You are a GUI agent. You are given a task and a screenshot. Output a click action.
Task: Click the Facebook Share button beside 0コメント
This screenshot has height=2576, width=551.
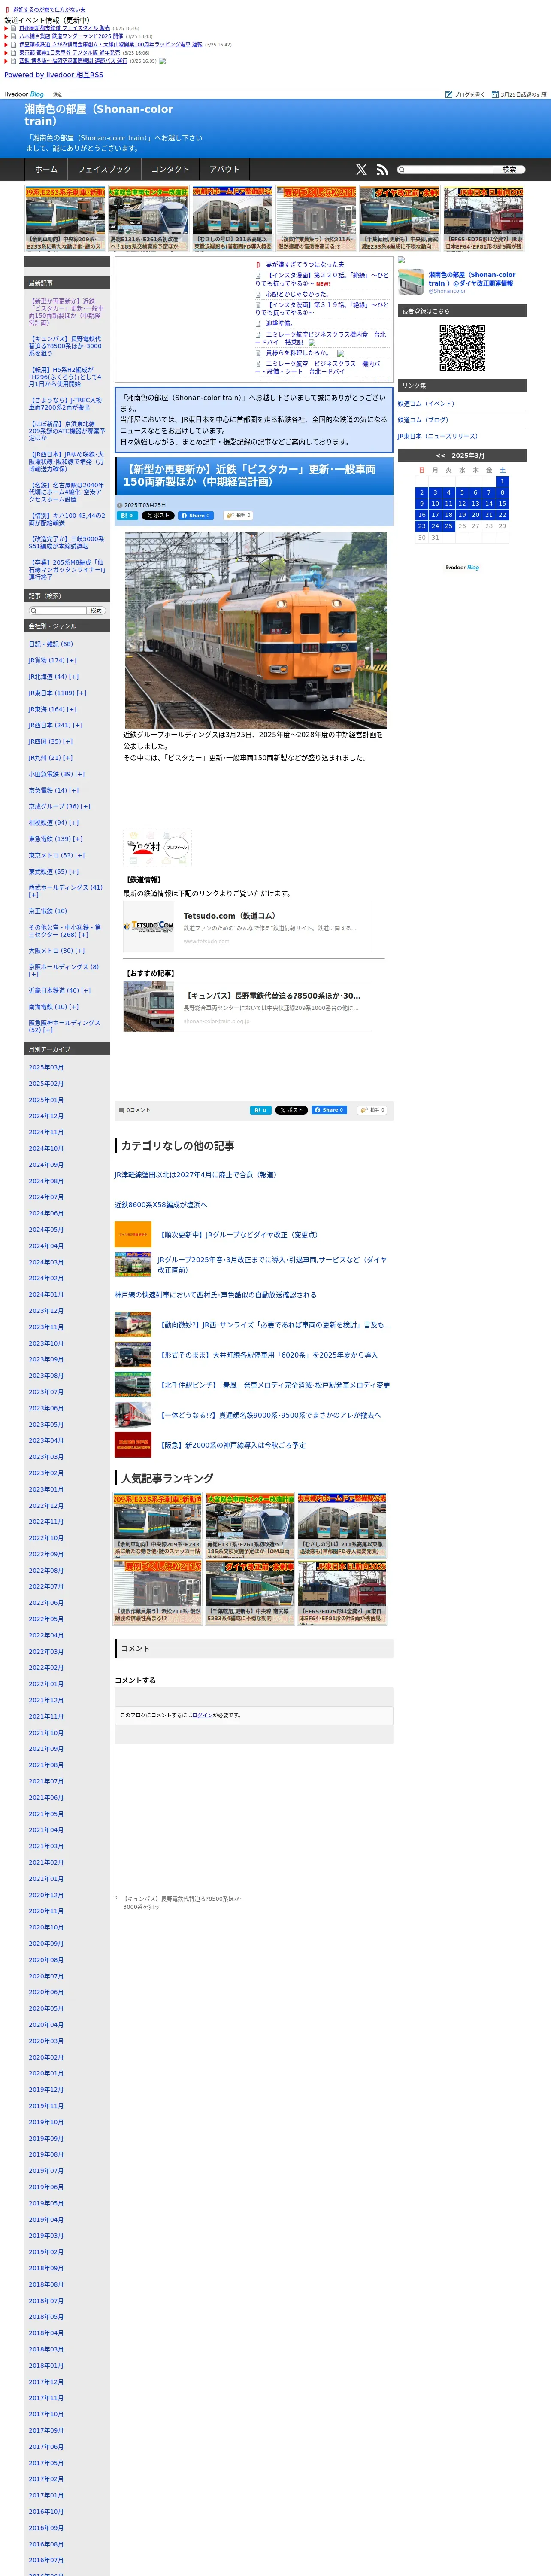(330, 1110)
